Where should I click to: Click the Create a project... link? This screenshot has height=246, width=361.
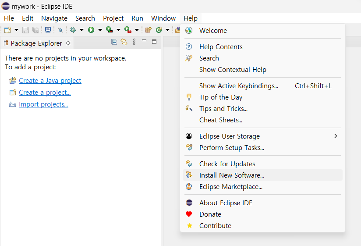click(x=45, y=93)
